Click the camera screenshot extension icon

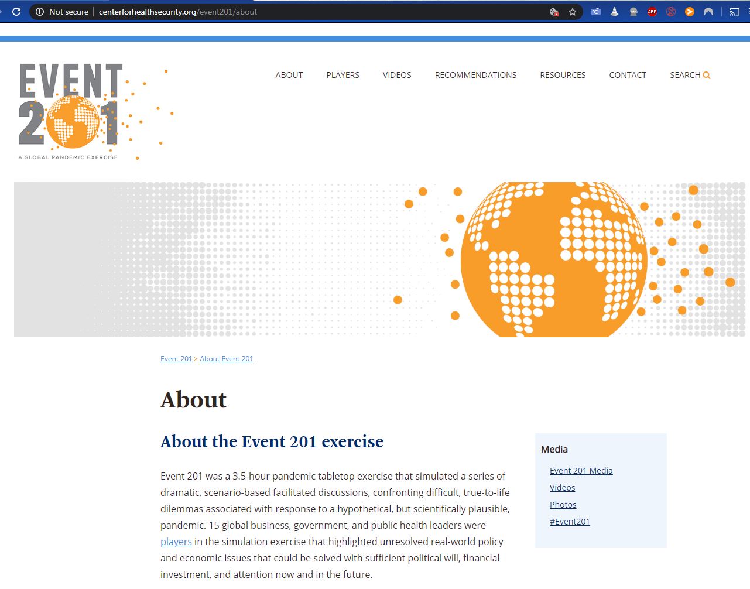[x=596, y=12]
